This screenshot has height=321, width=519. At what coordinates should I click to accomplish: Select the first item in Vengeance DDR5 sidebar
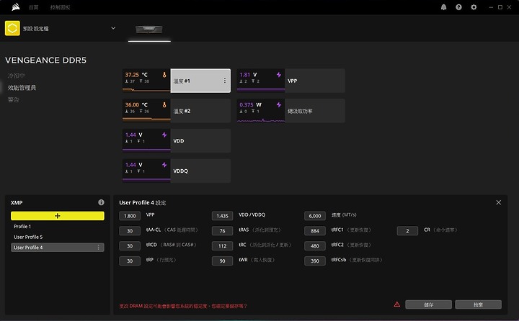(x=16, y=76)
